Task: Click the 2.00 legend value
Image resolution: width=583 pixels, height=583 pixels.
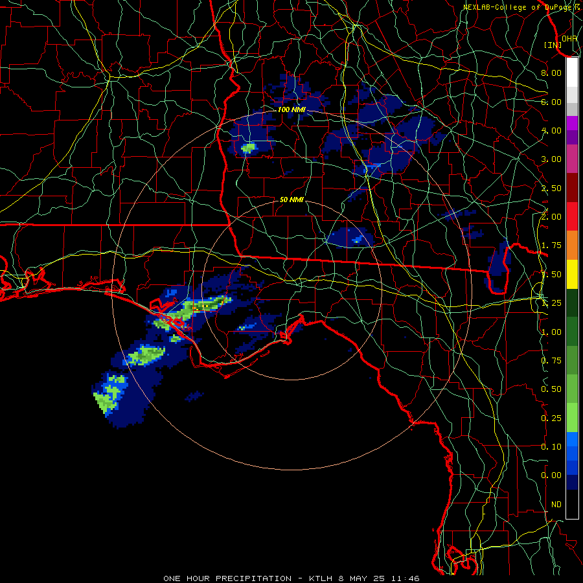Action: point(551,217)
